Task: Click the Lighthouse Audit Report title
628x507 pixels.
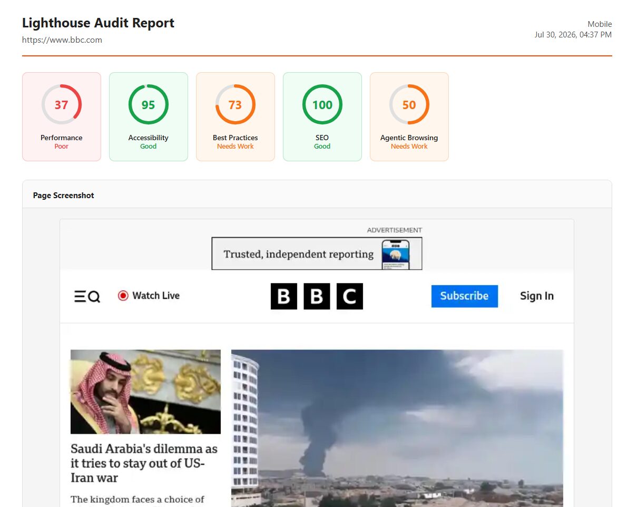Action: pyautogui.click(x=98, y=23)
